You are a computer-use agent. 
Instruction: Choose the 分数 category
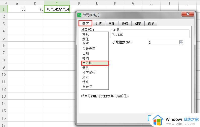95,68
